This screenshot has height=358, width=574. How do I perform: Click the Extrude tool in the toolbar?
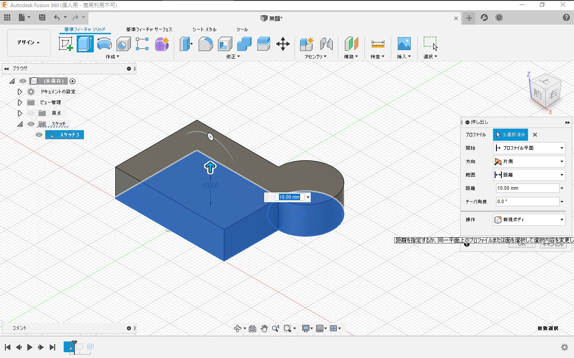(85, 44)
